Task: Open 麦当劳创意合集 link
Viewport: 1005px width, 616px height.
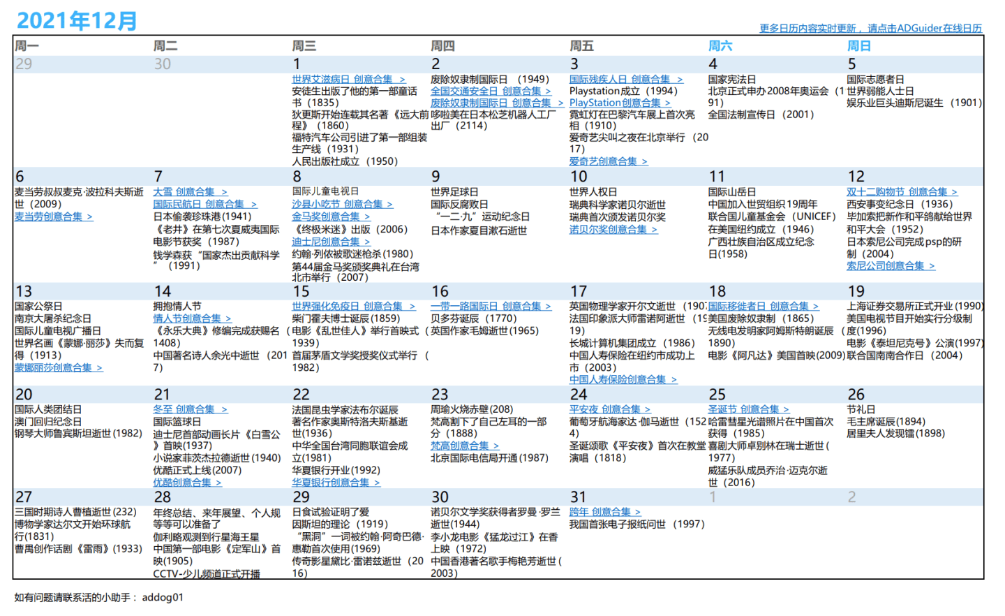Action: [x=54, y=217]
